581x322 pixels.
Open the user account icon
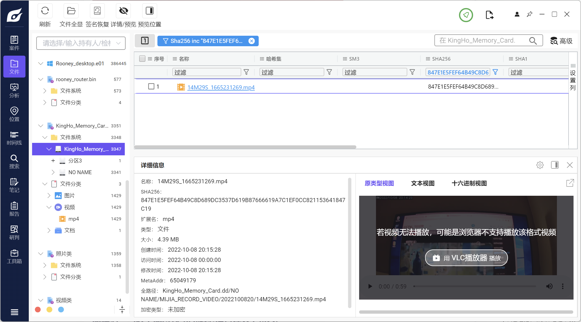[x=517, y=14]
